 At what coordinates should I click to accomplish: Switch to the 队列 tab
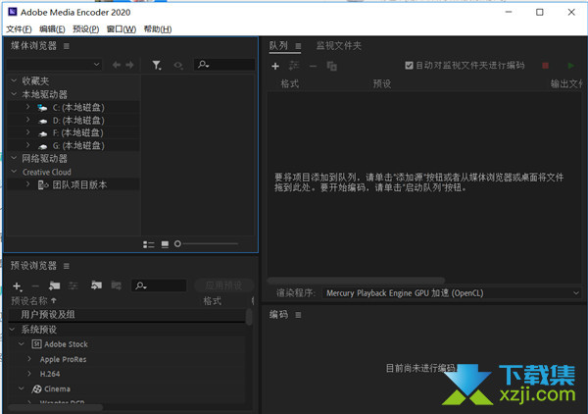tap(278, 46)
